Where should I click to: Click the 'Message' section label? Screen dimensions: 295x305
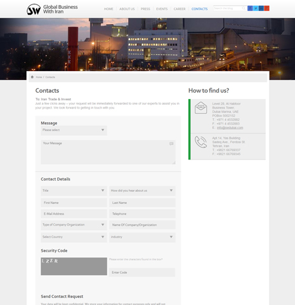[49, 123]
